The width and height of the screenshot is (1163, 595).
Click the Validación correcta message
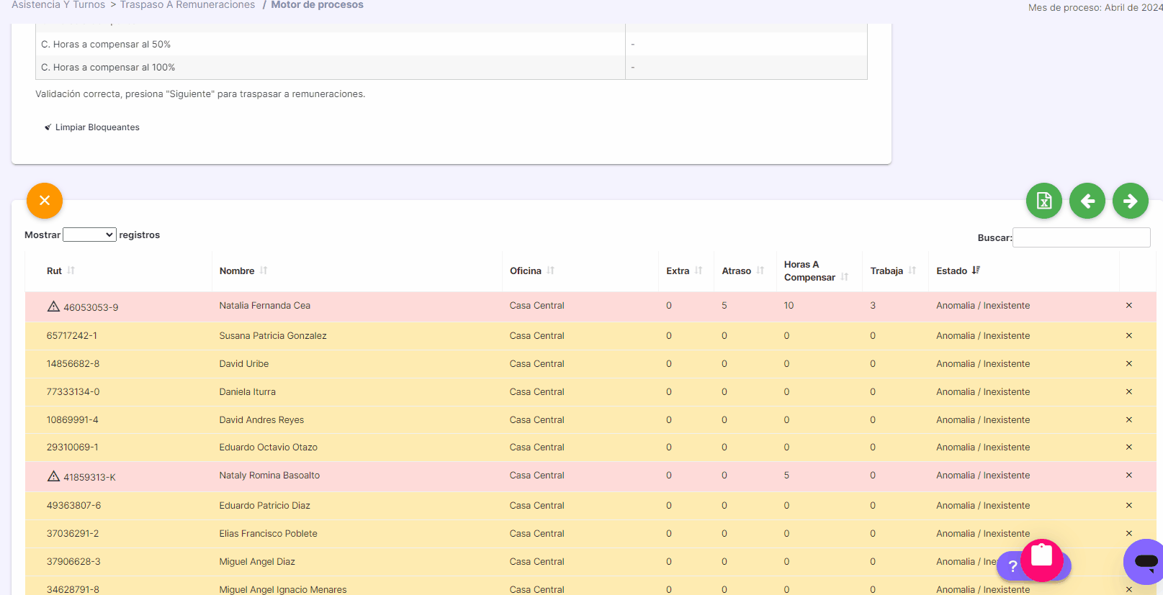[200, 94]
